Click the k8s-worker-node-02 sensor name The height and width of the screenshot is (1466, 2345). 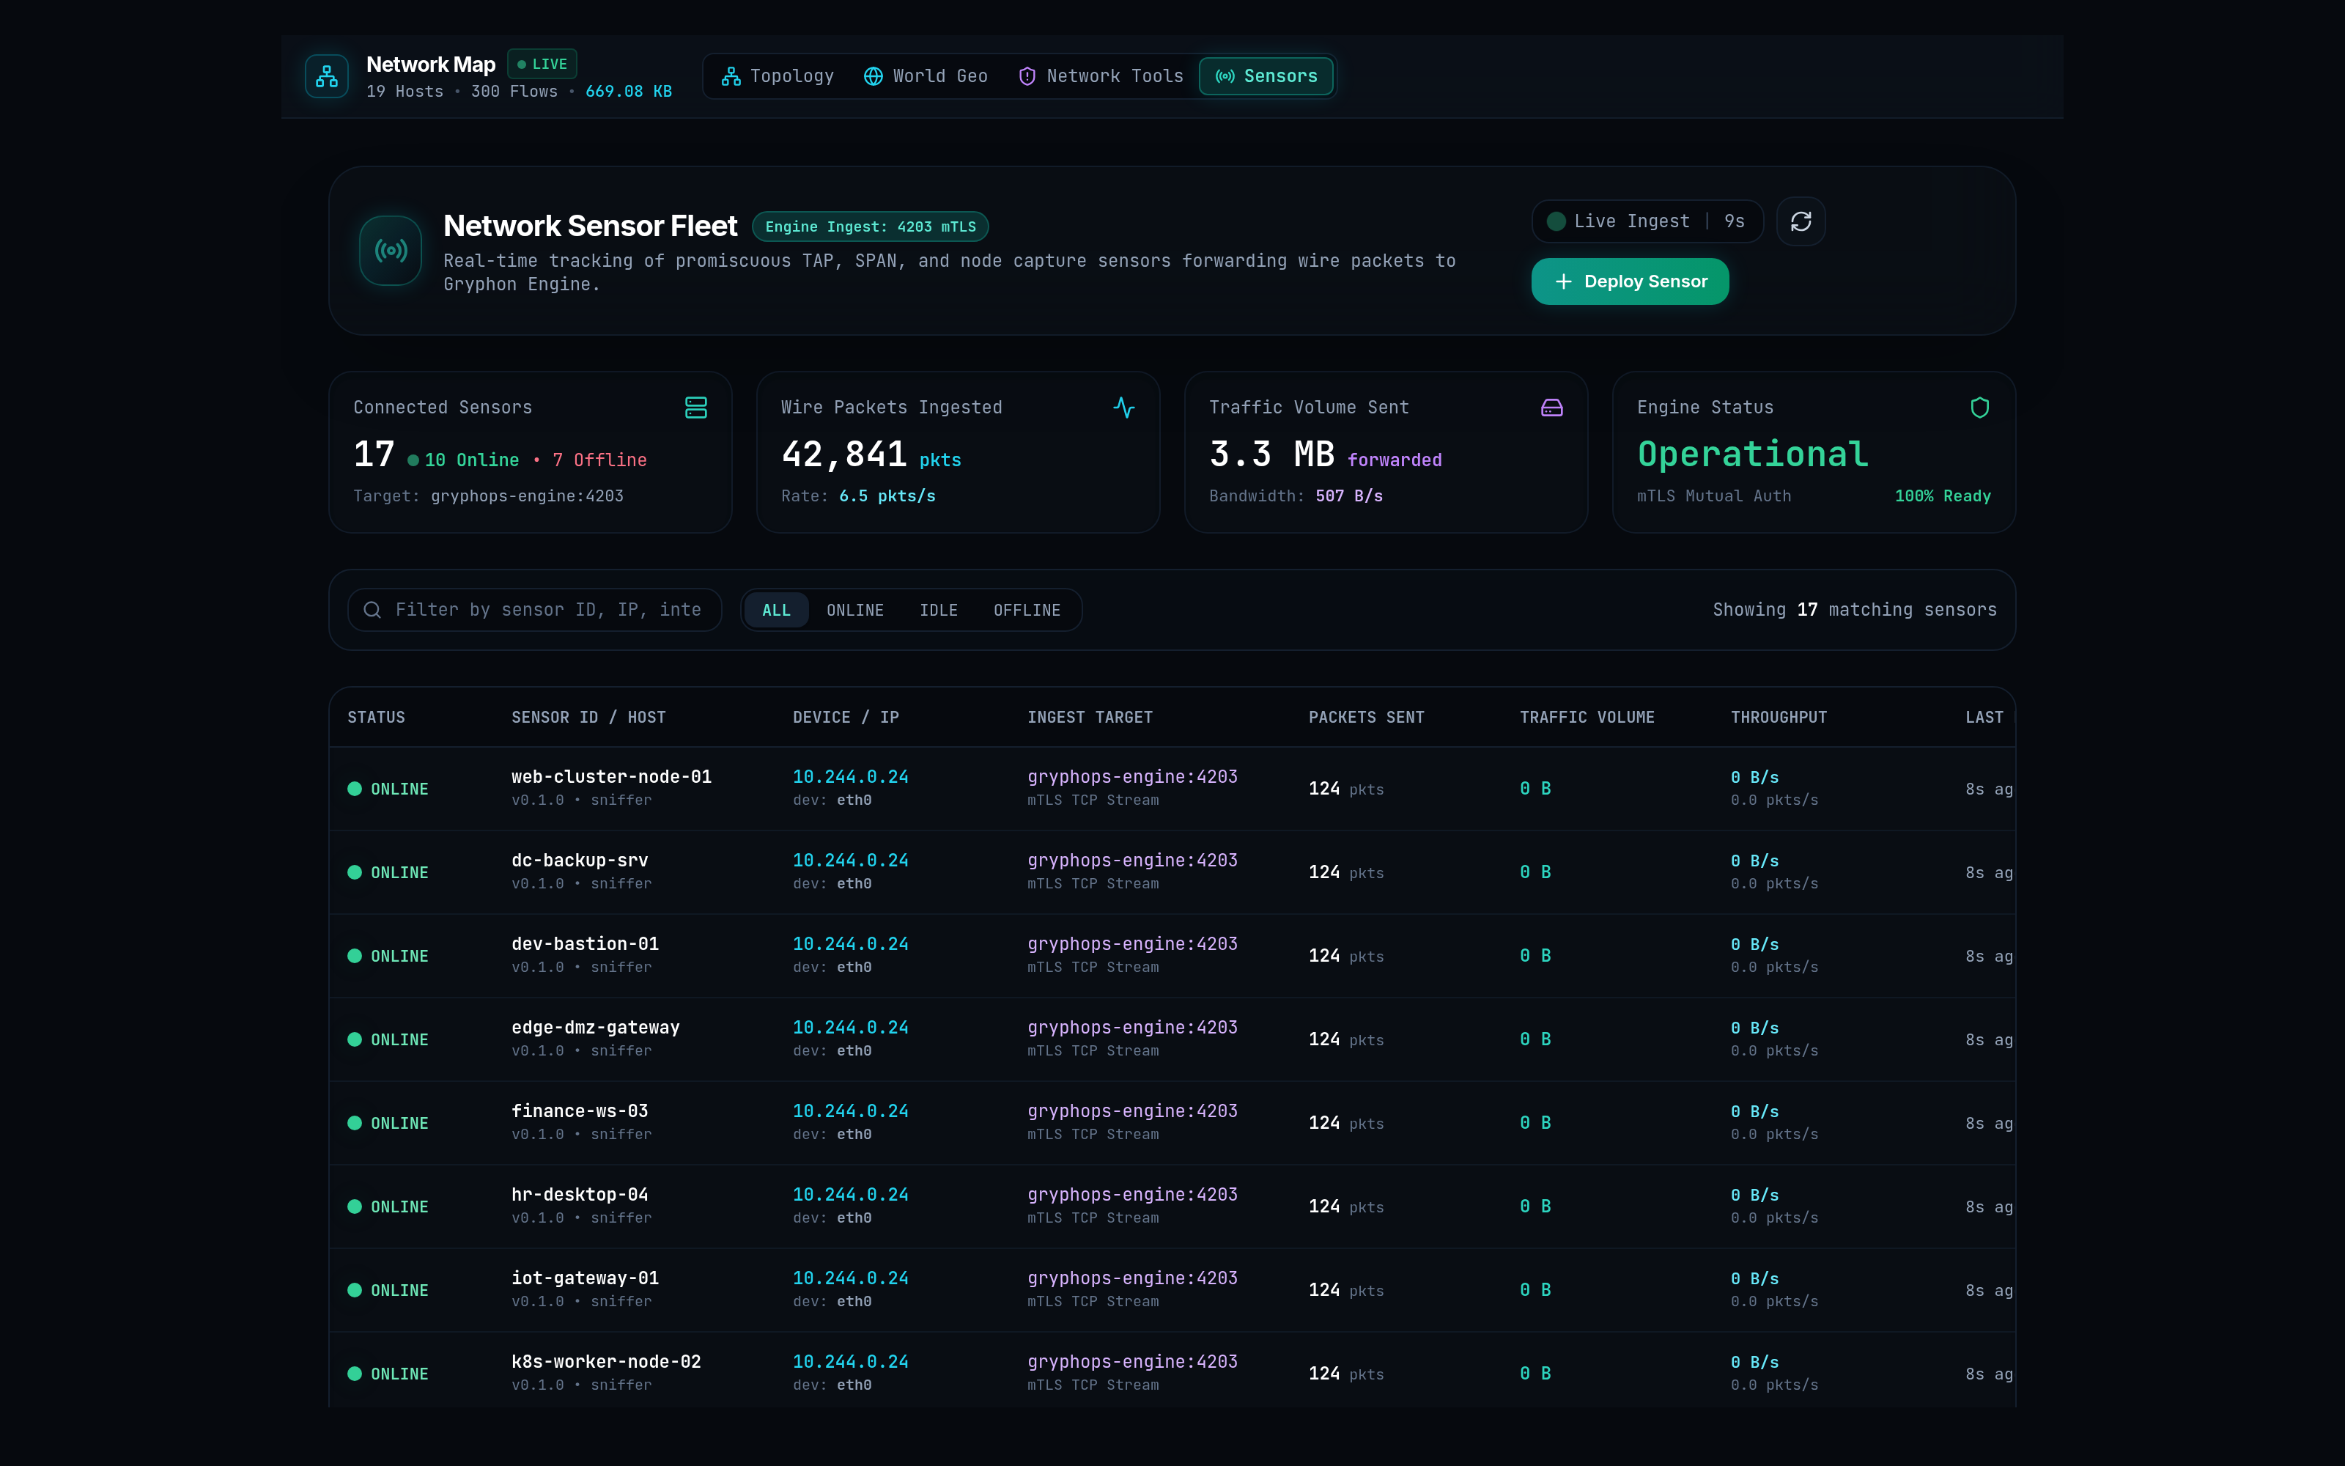click(607, 1361)
